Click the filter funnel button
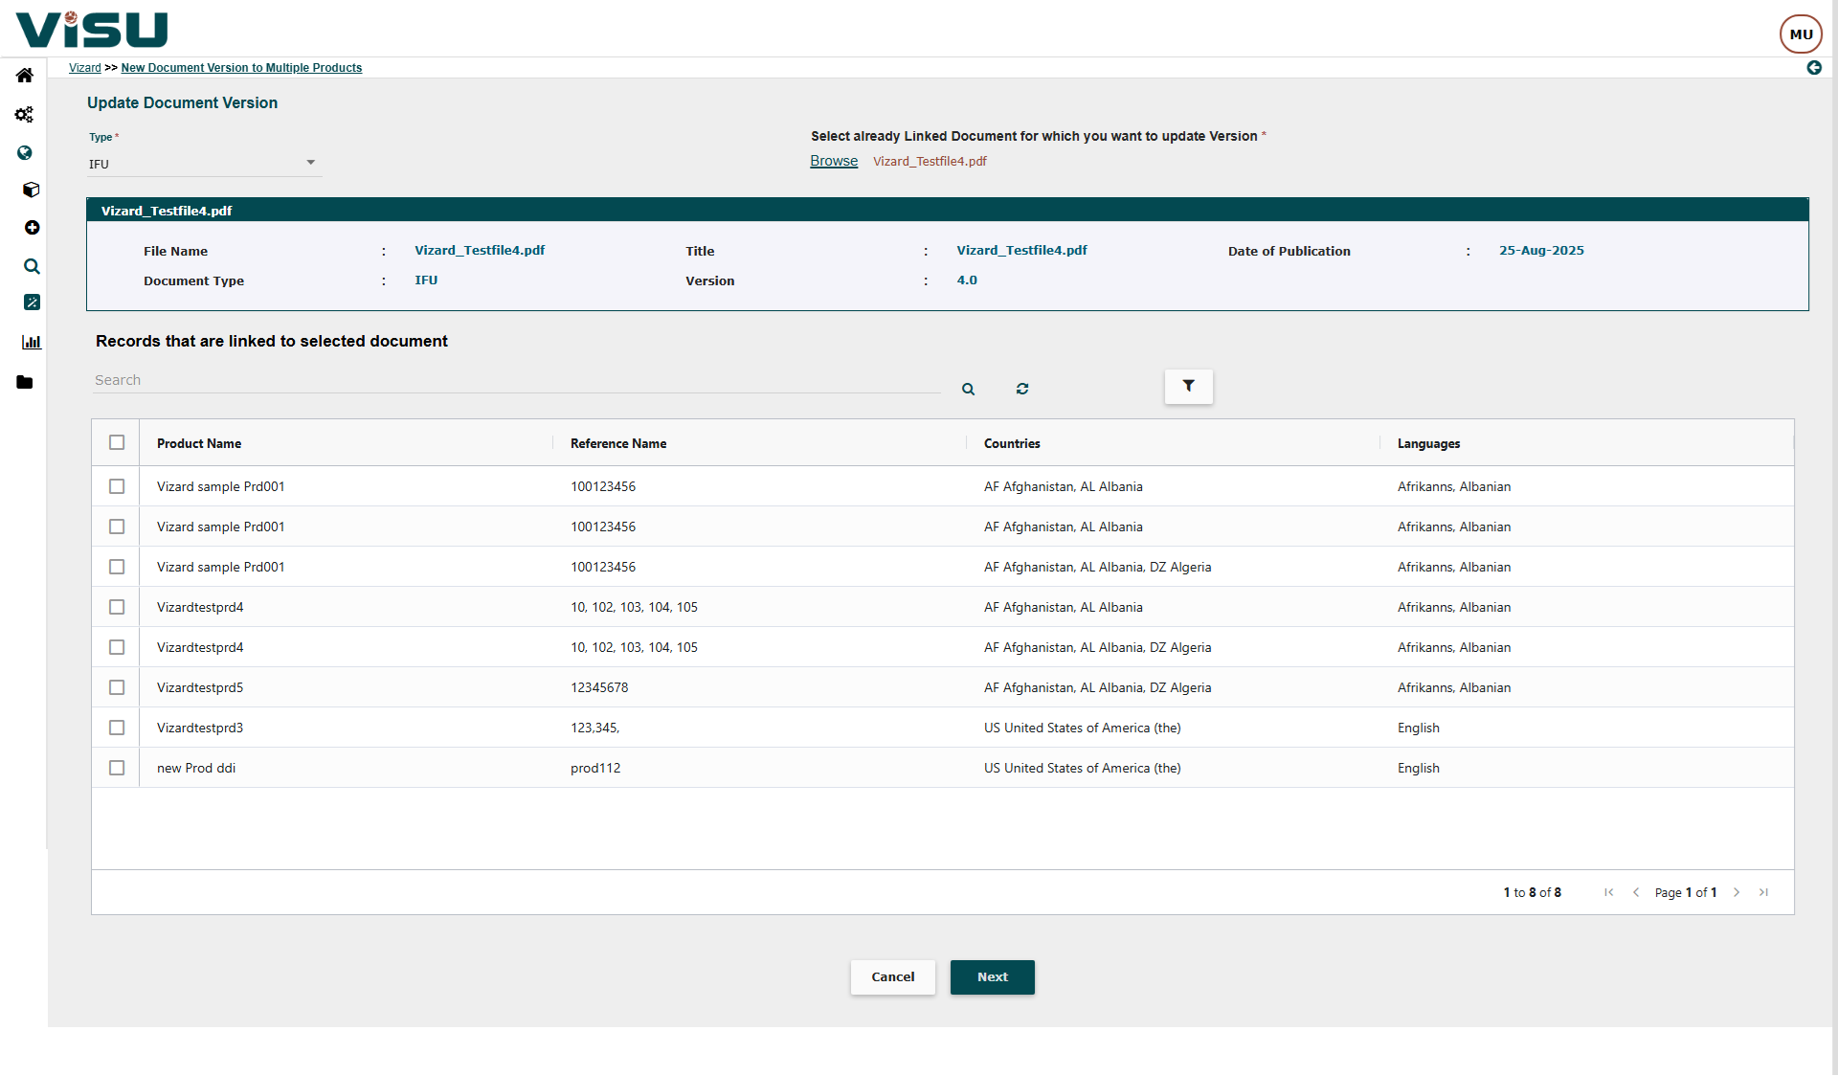 (1188, 387)
